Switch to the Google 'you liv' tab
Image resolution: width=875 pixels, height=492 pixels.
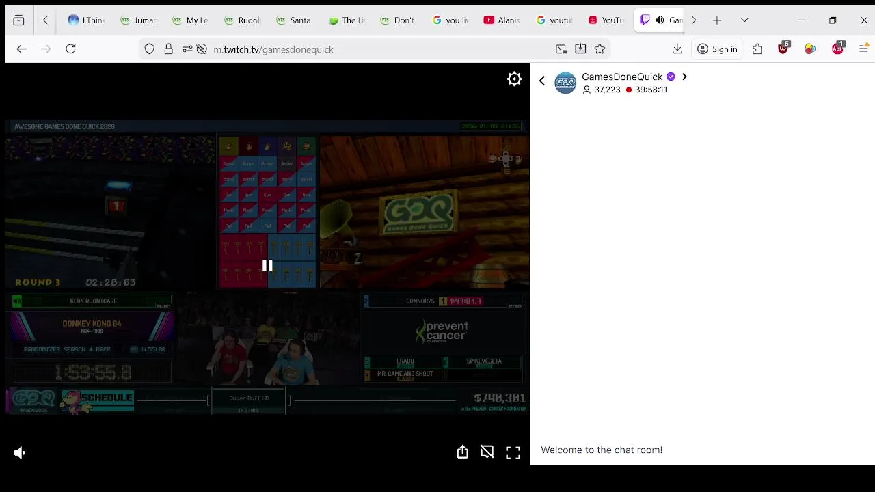point(450,20)
